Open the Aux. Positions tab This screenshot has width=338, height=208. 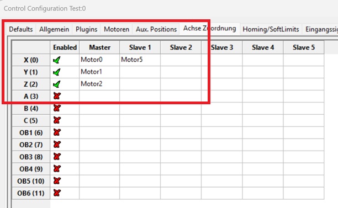coord(156,29)
